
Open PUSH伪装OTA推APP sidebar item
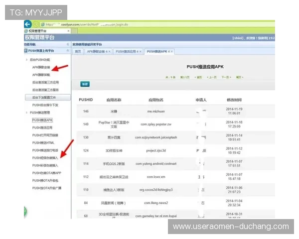[x=47, y=173]
